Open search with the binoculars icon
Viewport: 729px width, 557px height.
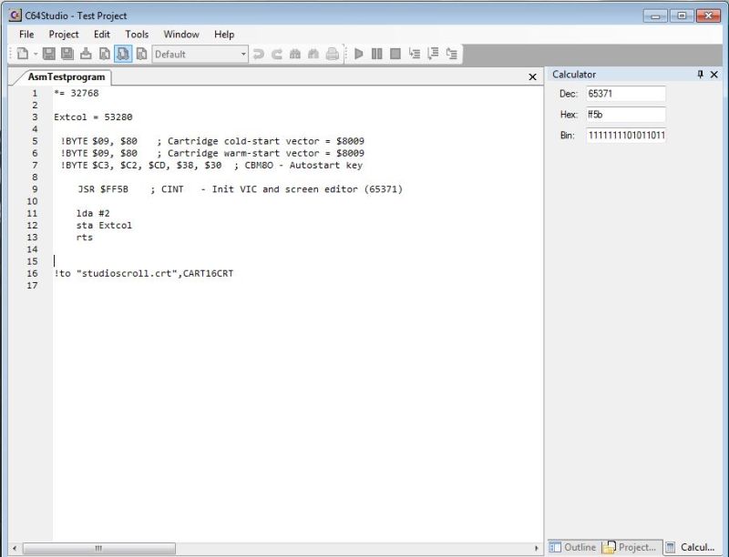295,54
